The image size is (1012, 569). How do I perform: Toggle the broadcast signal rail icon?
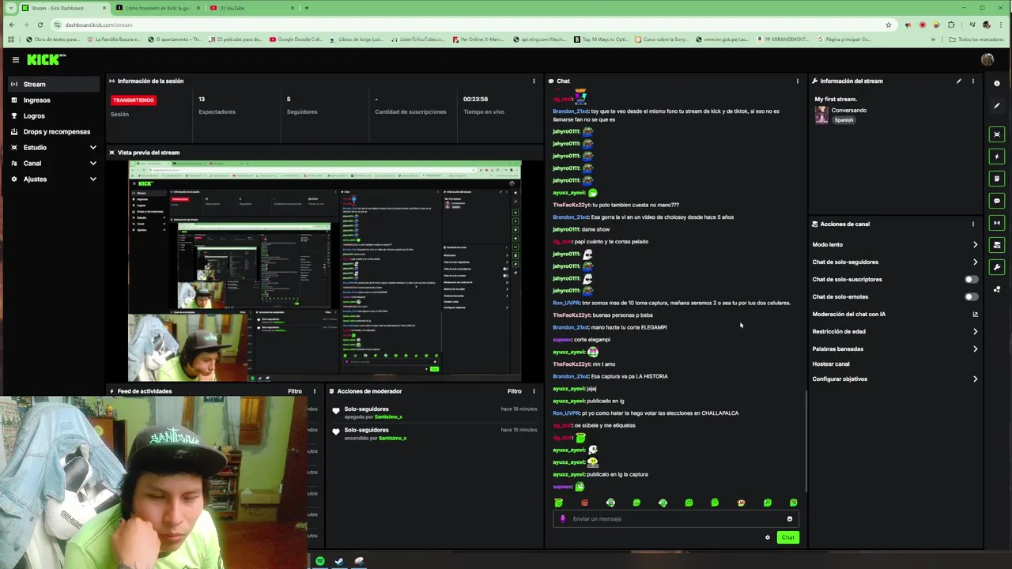click(996, 223)
